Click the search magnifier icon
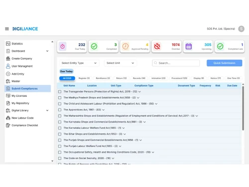The width and height of the screenshot is (249, 187). pos(155,63)
